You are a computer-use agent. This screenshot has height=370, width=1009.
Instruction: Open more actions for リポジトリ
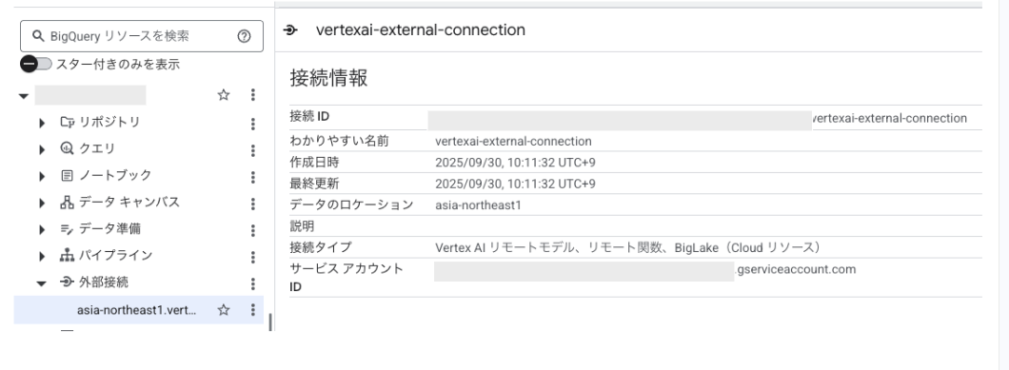pyautogui.click(x=253, y=124)
